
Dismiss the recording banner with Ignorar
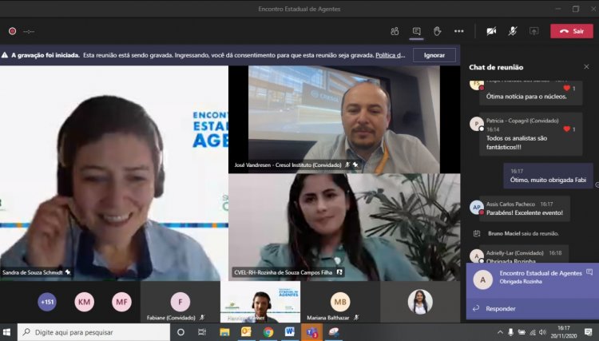click(x=434, y=55)
